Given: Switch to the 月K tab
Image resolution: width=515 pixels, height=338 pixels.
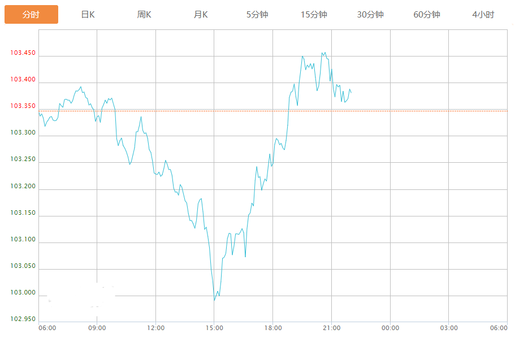Looking at the screenshot, I should click(201, 15).
